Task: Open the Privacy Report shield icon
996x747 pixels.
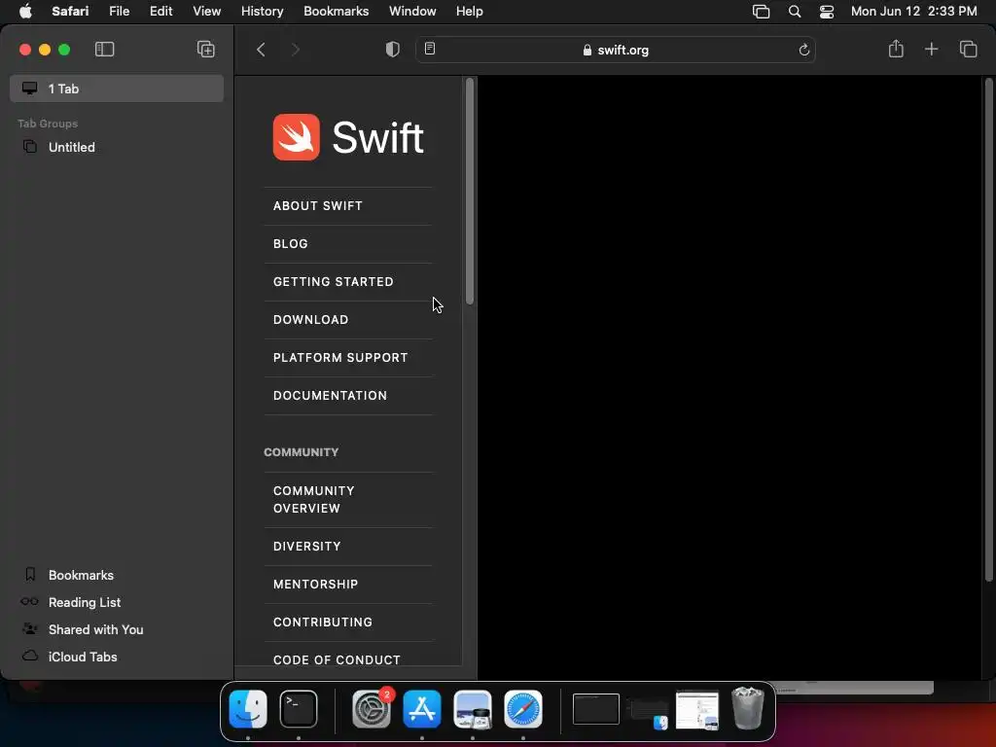Action: pyautogui.click(x=393, y=50)
